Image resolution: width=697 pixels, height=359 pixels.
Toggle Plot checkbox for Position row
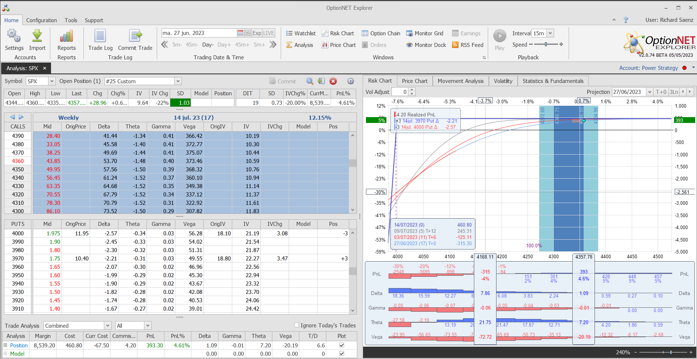(x=342, y=345)
